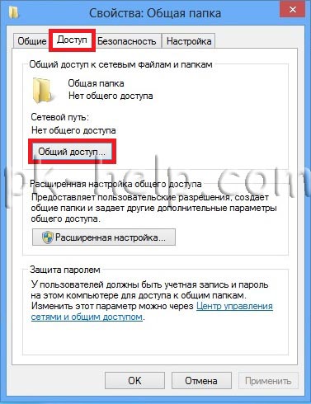Screen dimensions: 311x404
Task: Click the Нет общего доступа text under Сетевой путь
Action: (x=73, y=130)
